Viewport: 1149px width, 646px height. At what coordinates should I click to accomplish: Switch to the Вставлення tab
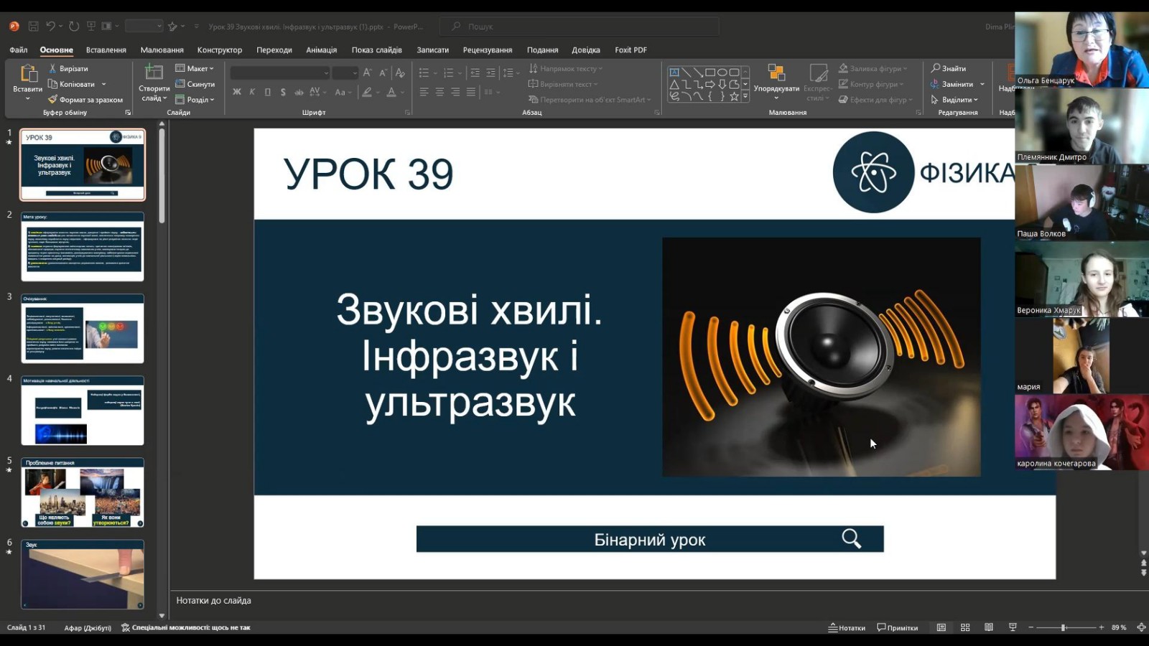(106, 50)
